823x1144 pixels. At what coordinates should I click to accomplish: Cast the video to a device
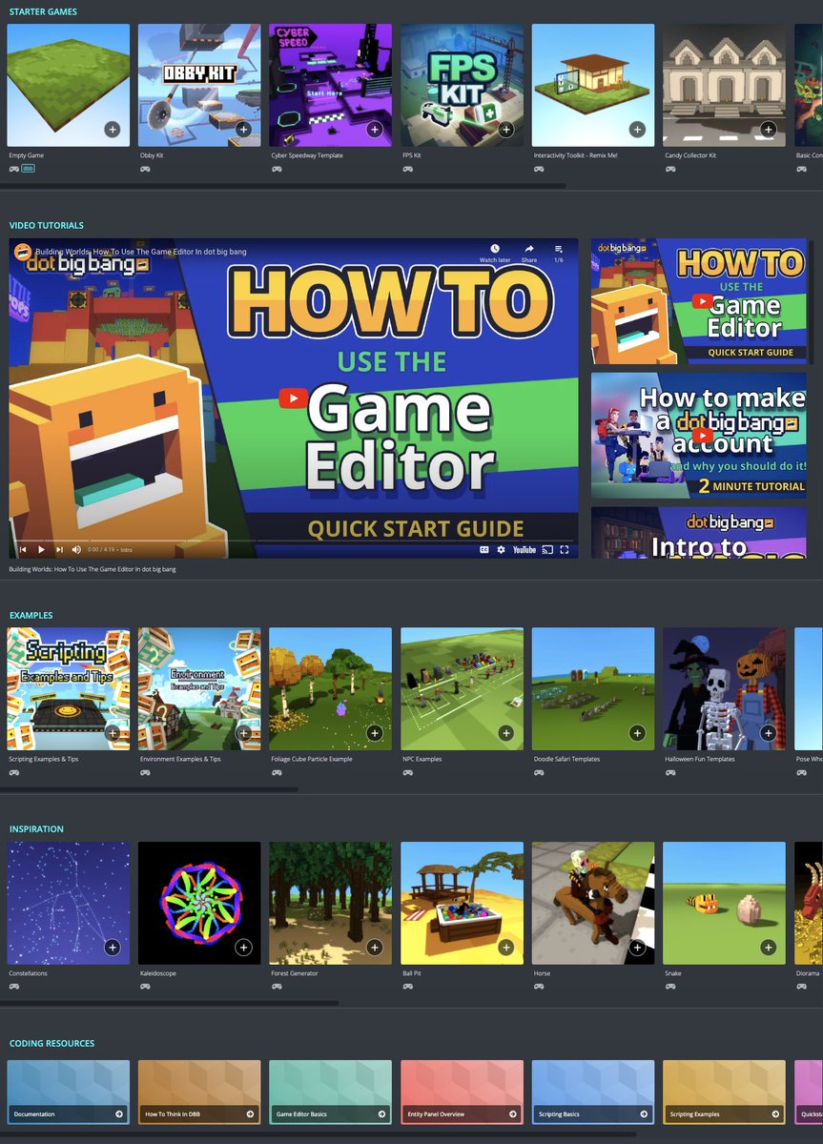[x=547, y=550]
